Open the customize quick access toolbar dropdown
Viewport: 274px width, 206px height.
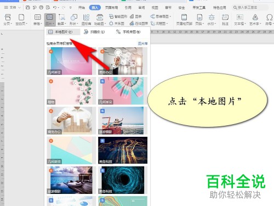pyautogui.click(x=70, y=8)
